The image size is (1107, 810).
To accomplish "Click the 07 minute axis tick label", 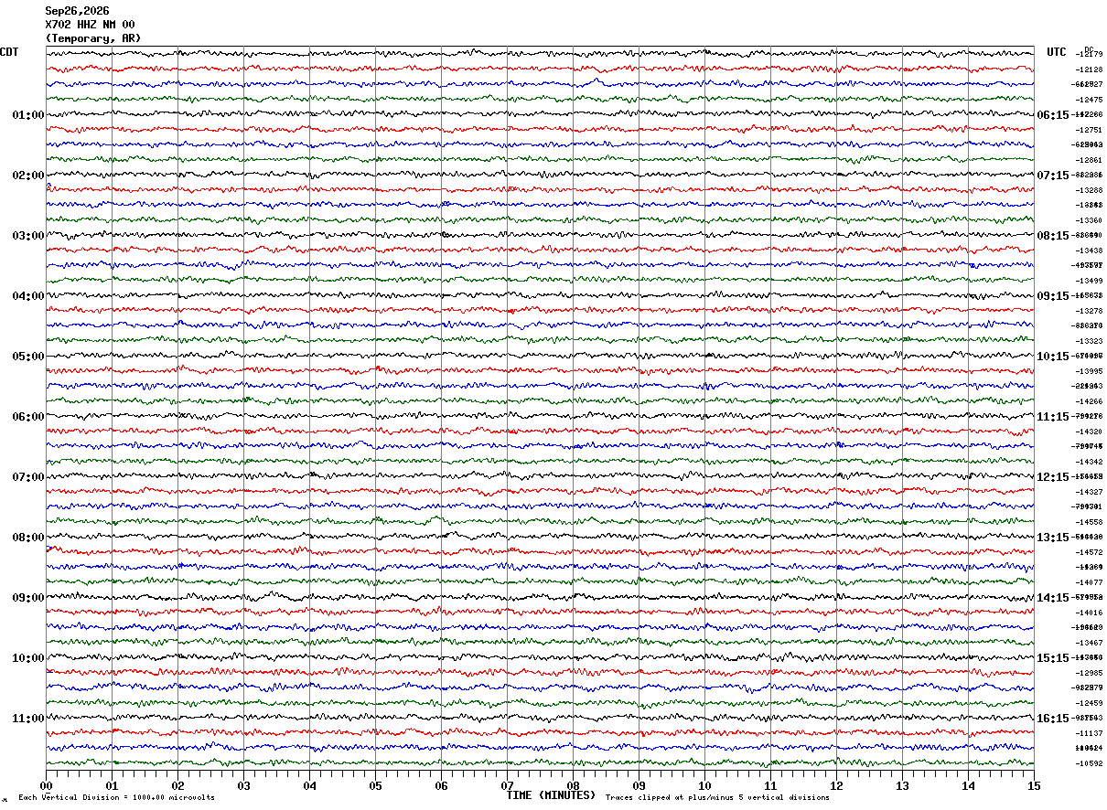I will click(x=507, y=785).
